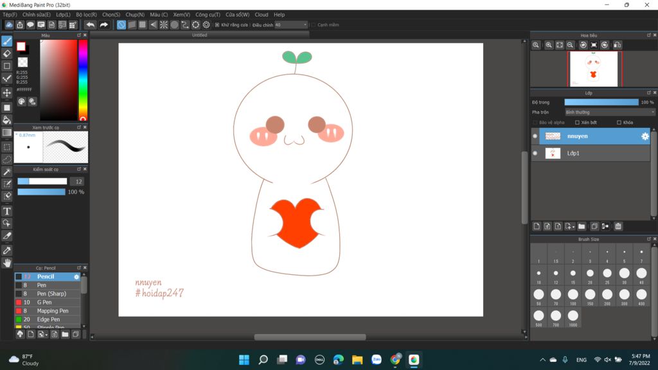
Task: Zoom in on the navigator panel
Action: (x=549, y=45)
